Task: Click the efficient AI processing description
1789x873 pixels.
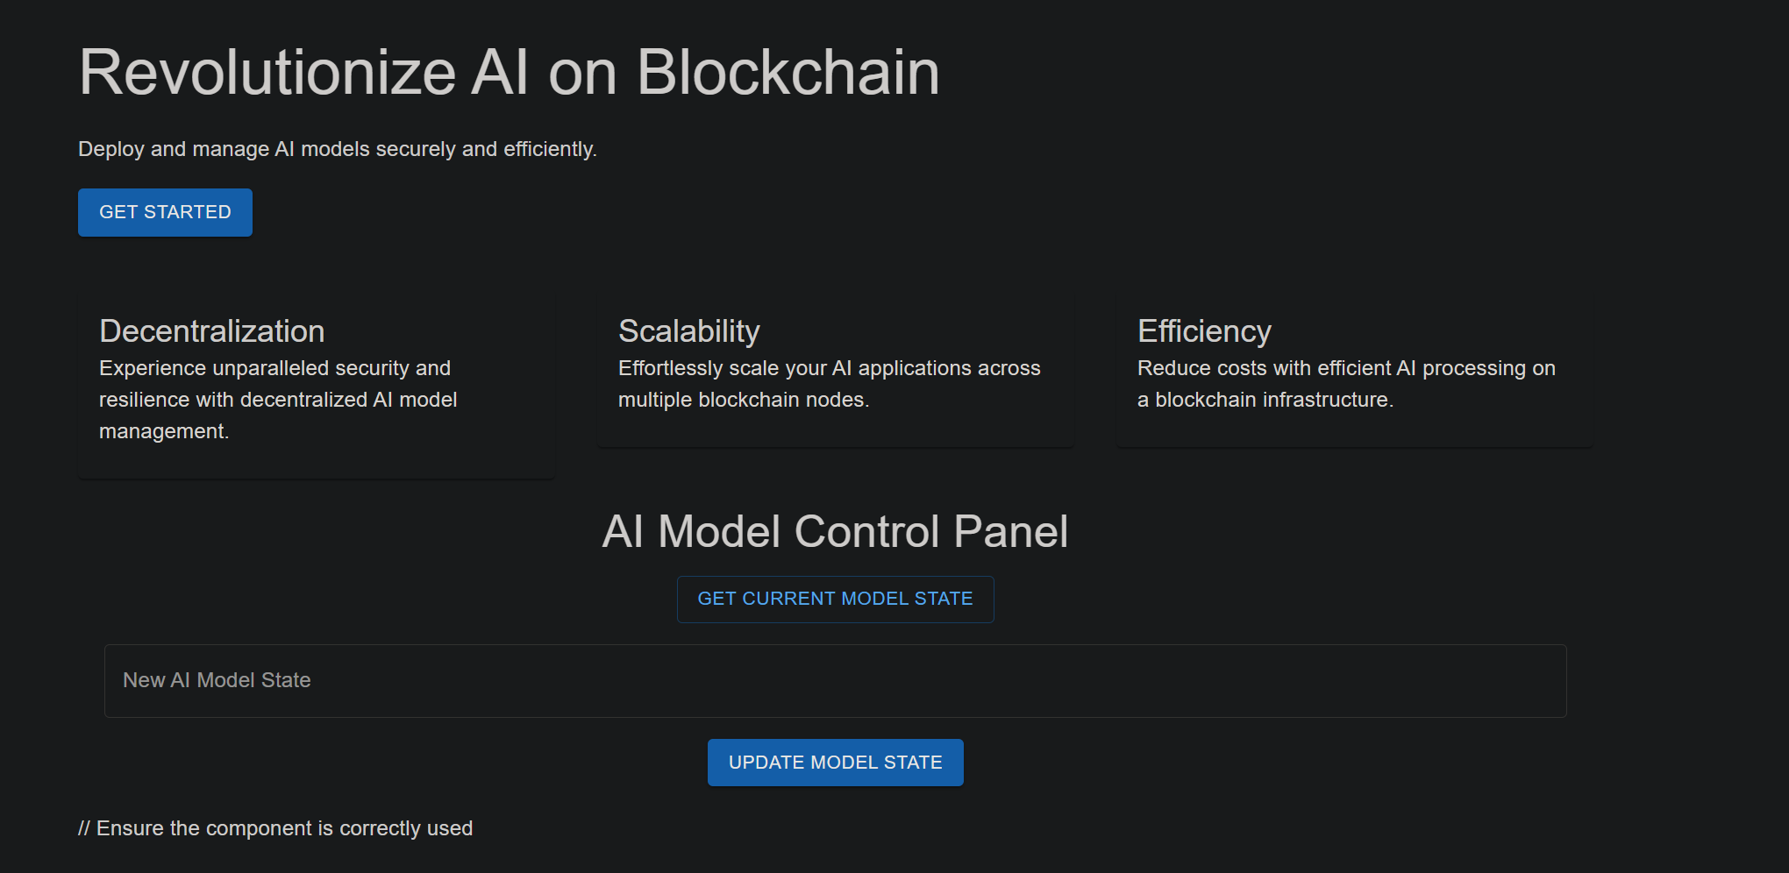Action: coord(1345,383)
